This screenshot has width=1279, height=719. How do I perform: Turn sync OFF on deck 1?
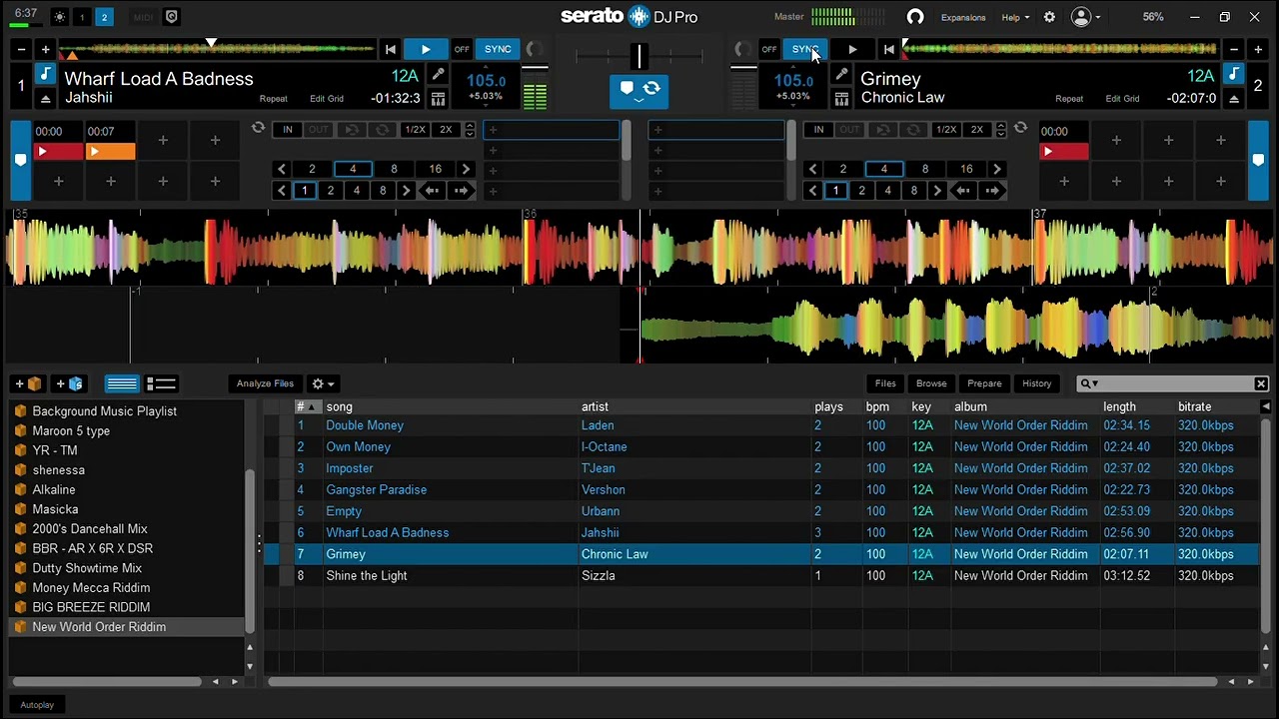click(462, 49)
